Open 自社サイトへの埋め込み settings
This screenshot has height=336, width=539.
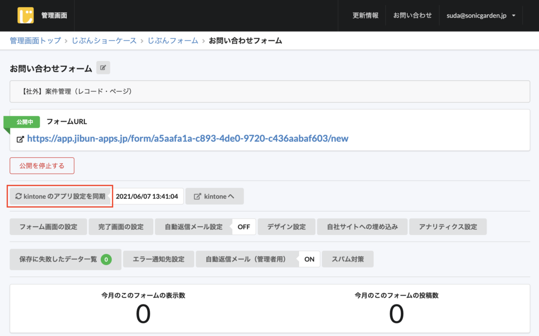pyautogui.click(x=362, y=226)
